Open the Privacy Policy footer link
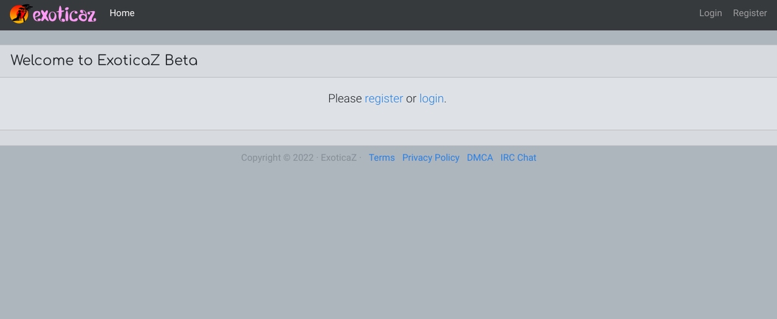The height and width of the screenshot is (319, 777). (431, 158)
